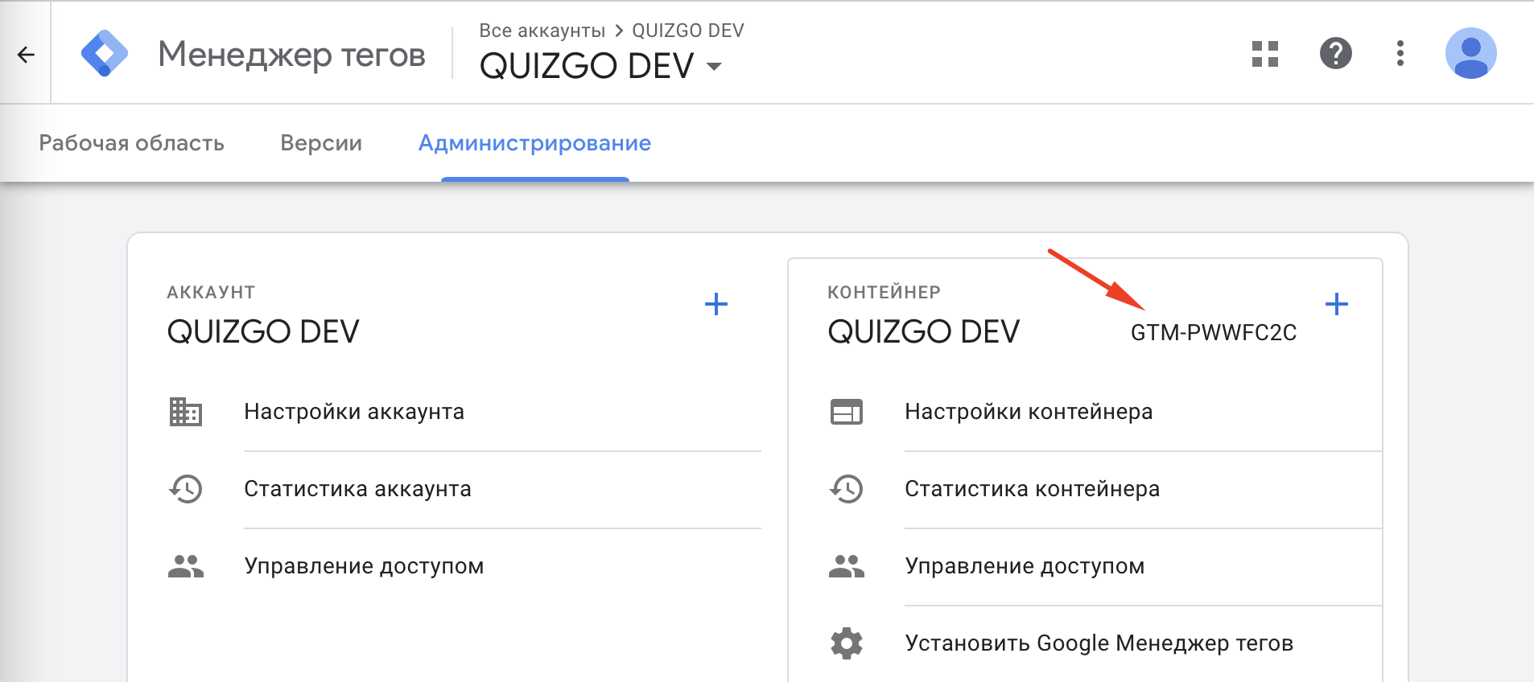Click the АККАУНТ section label
This screenshot has height=682, width=1534.
click(x=211, y=292)
